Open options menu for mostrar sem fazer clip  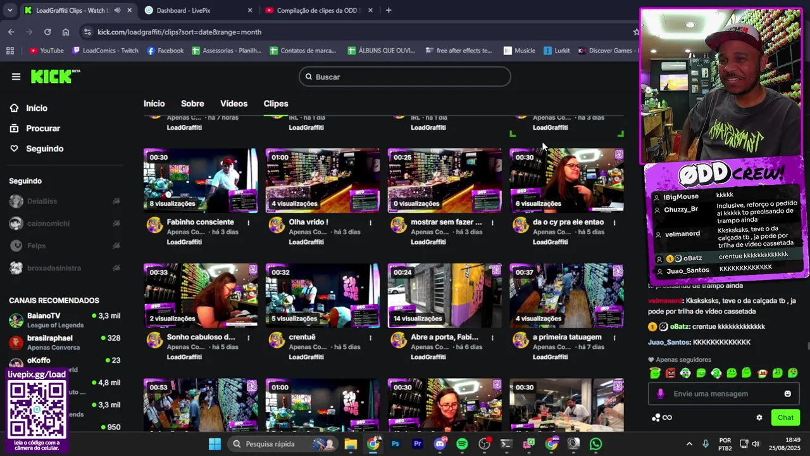(x=492, y=222)
